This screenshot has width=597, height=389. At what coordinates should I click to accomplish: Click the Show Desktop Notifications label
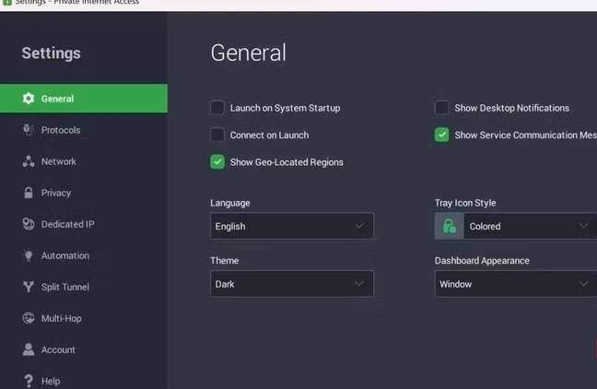click(511, 108)
